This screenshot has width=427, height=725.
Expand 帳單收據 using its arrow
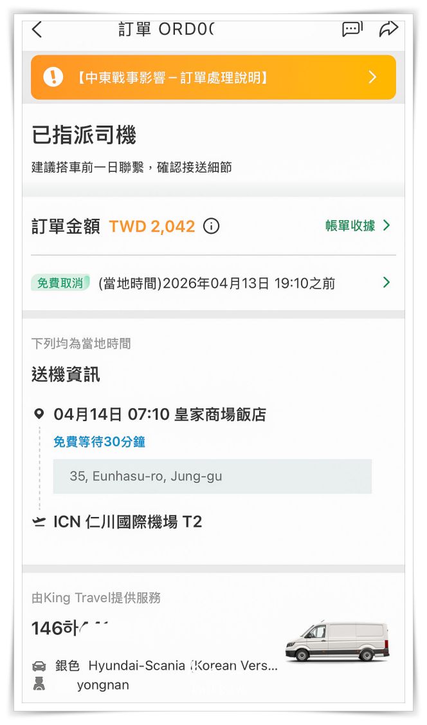[x=386, y=226]
